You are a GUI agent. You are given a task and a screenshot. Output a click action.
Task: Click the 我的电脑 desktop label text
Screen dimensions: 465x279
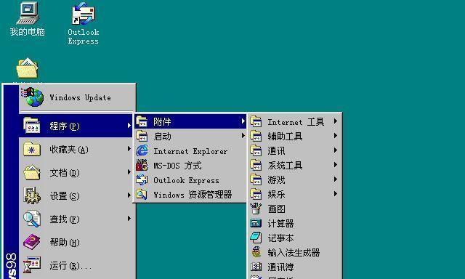(28, 32)
